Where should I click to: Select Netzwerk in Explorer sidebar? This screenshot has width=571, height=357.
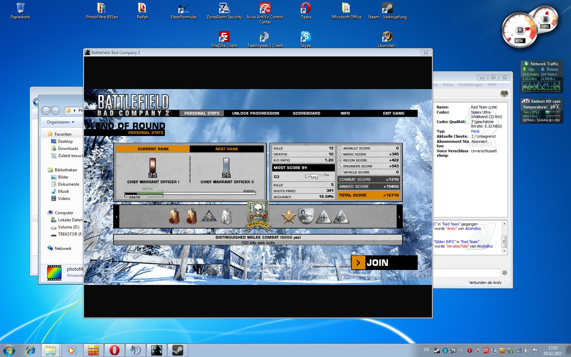click(63, 249)
